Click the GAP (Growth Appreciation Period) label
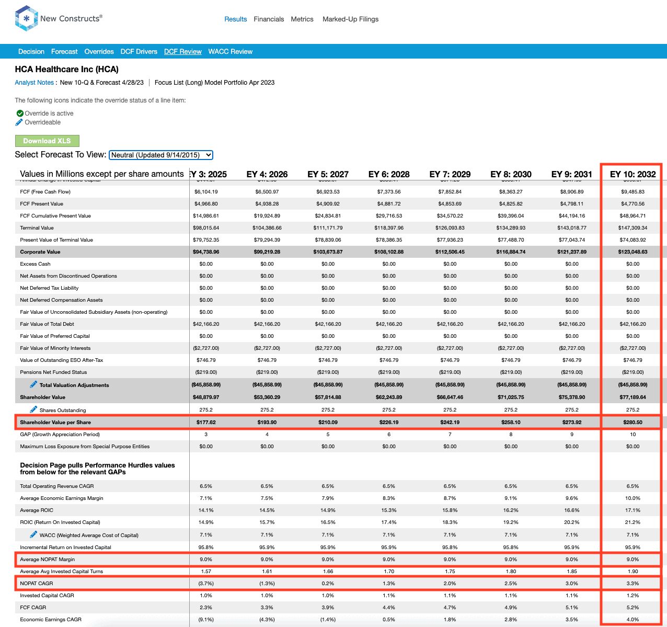The height and width of the screenshot is (627, 667). pyautogui.click(x=60, y=435)
